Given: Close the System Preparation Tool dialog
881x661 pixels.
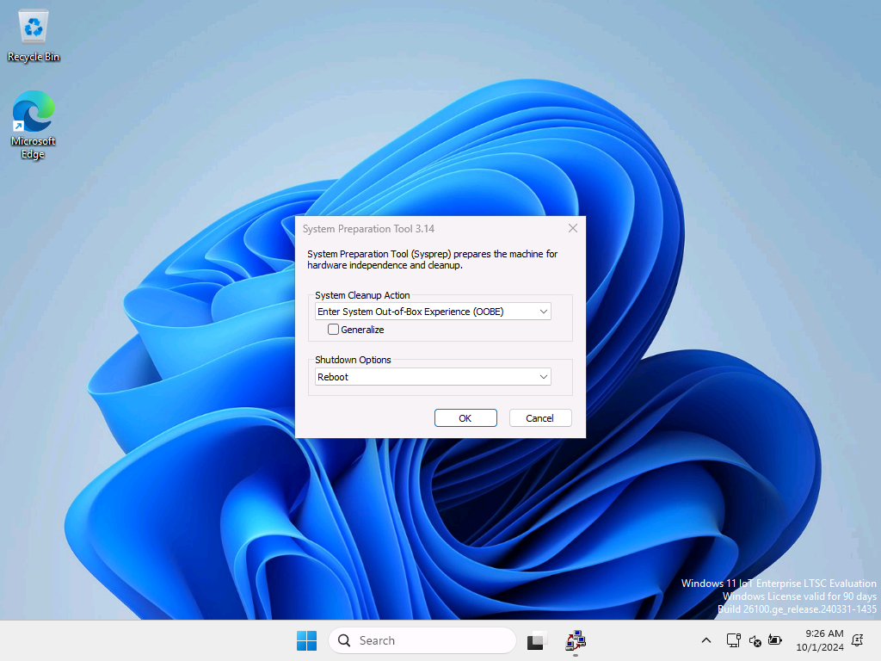Looking at the screenshot, I should click(x=572, y=228).
